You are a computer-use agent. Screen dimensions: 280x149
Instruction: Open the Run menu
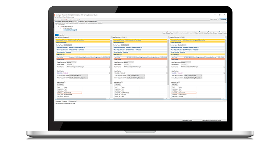pyautogui.click(x=65, y=17)
